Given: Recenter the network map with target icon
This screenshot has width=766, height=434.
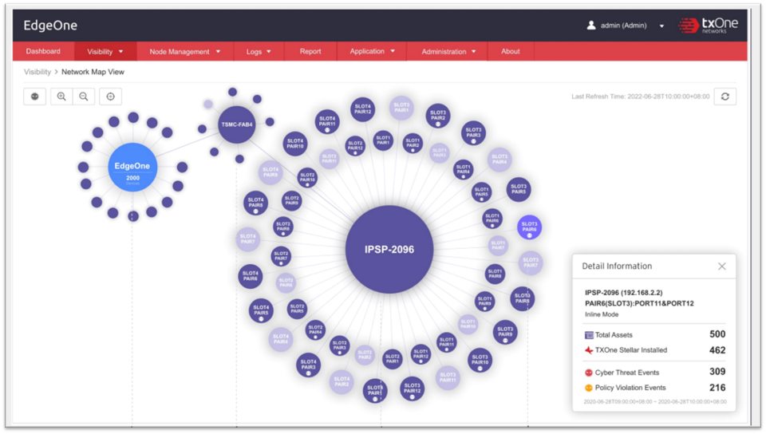Looking at the screenshot, I should (x=110, y=97).
